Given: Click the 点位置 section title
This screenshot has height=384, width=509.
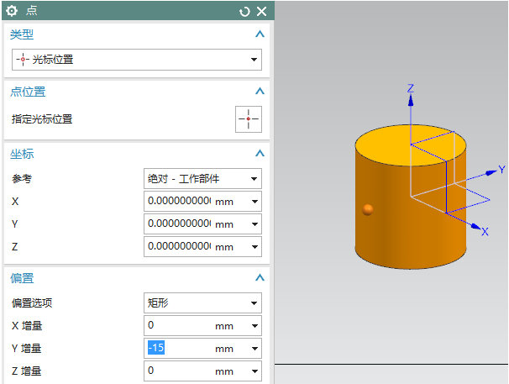Looking at the screenshot, I should [x=28, y=92].
